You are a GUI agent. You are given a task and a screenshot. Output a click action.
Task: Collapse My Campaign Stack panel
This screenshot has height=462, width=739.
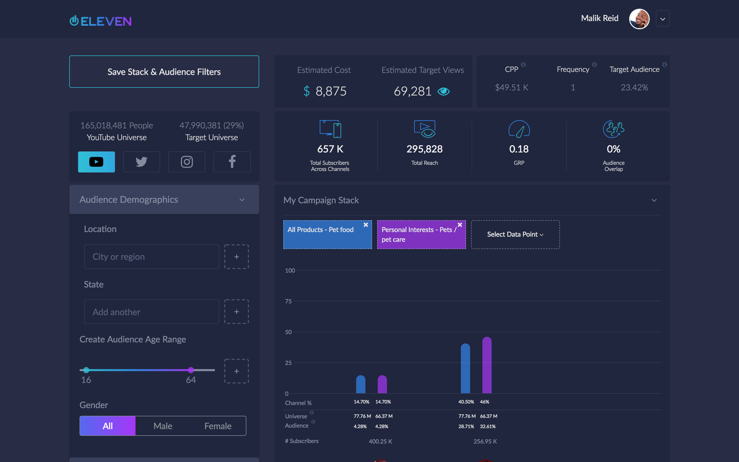(x=654, y=200)
